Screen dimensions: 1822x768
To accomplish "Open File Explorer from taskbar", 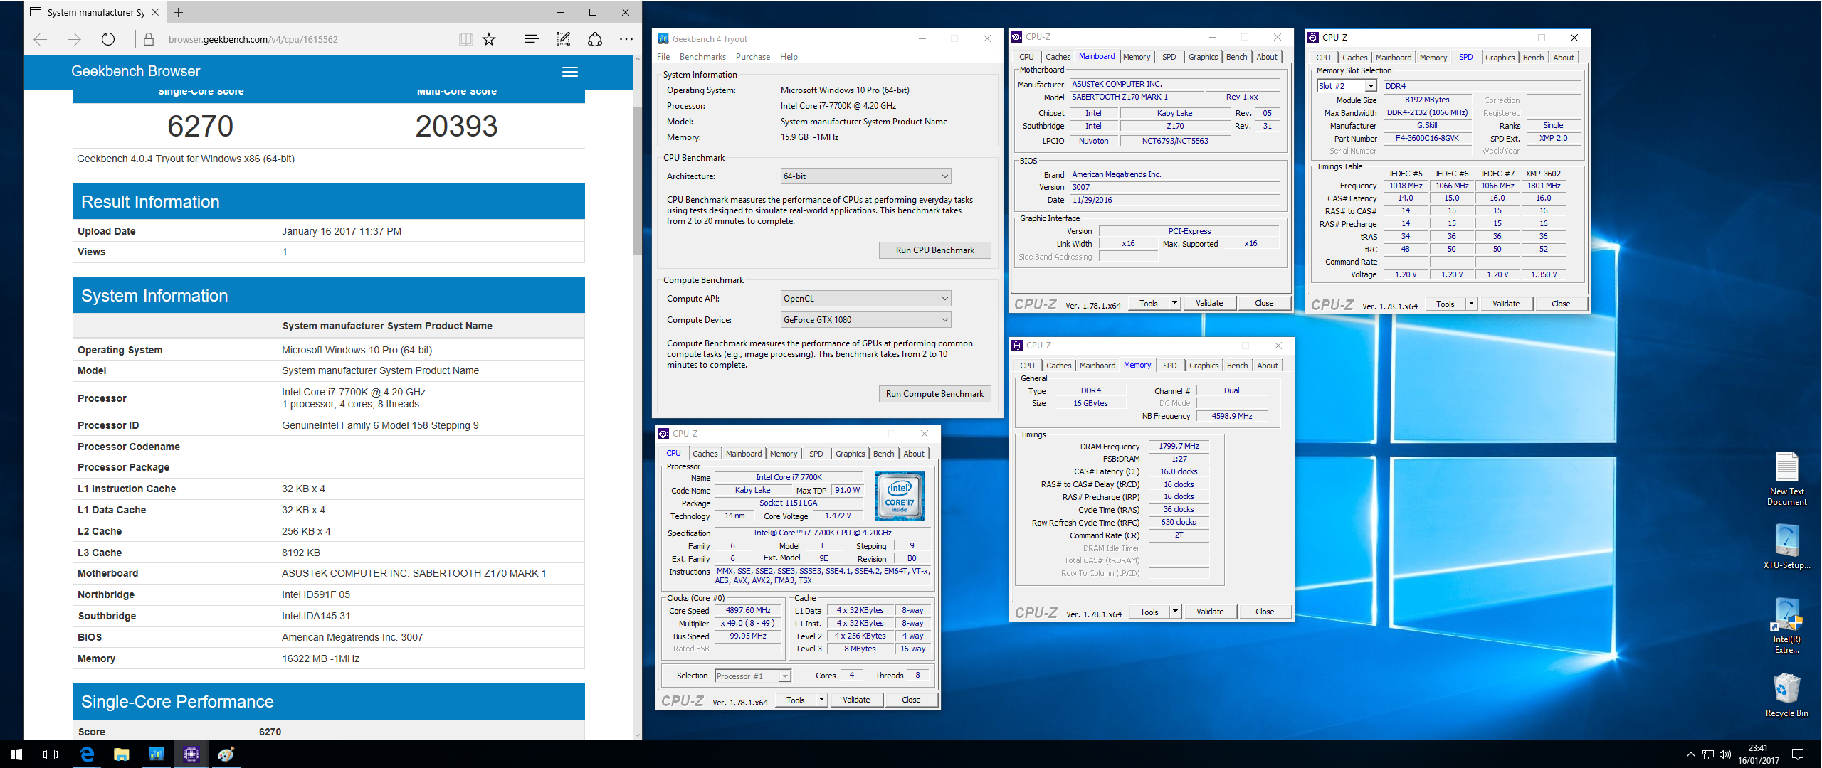I will click(x=122, y=754).
